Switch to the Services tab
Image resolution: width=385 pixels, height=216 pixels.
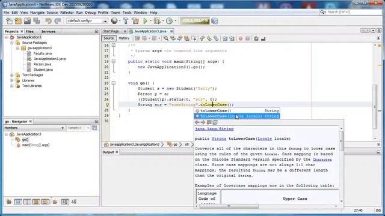pos(48,31)
